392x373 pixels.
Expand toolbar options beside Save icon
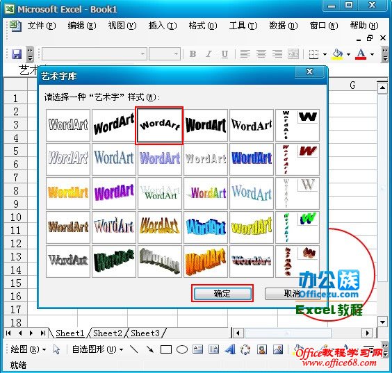[x=30, y=54]
